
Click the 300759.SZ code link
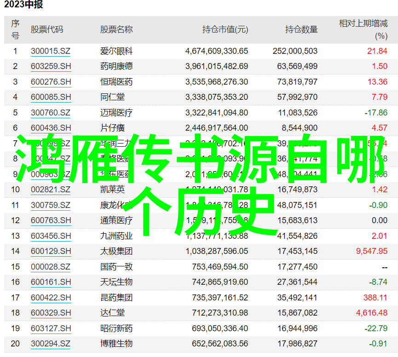(x=51, y=205)
